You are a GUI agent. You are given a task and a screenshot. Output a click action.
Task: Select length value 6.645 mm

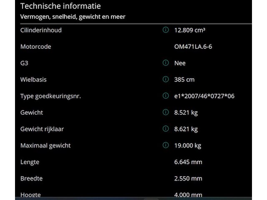[x=188, y=162]
